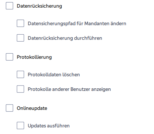
Task: Enable checkbox for Datensicherungspfad für Mandanten ändern
Action: [20, 23]
